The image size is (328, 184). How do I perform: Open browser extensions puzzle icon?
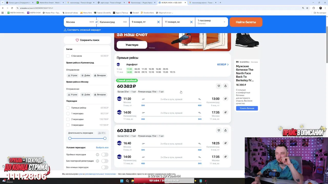(x=314, y=8)
